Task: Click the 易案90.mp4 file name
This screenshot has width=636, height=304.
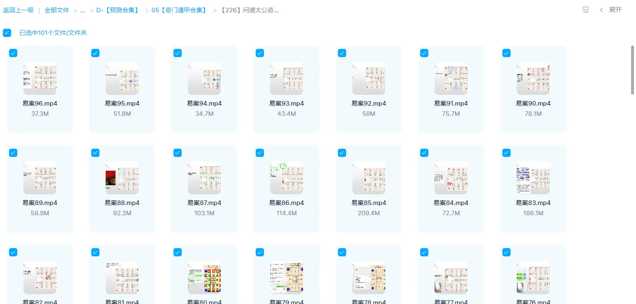Action: [533, 104]
